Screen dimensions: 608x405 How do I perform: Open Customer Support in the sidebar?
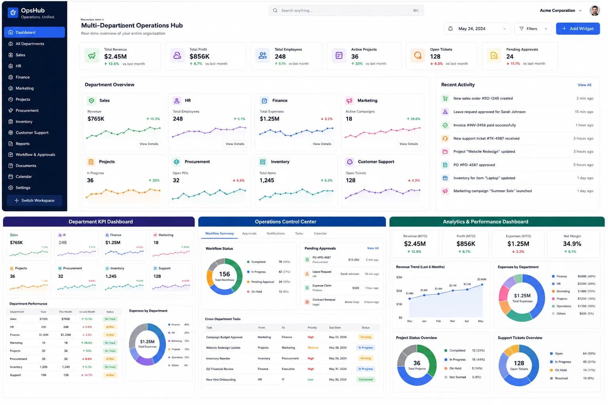pos(34,132)
